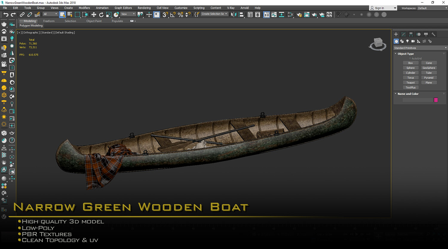
Task: Select the Rotate transform tool
Action: tap(101, 15)
